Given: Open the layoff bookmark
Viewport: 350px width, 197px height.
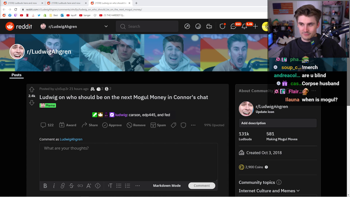Looking at the screenshot, I should click(72, 15).
